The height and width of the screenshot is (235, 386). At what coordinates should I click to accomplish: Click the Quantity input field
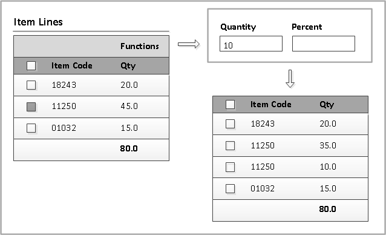[x=251, y=44]
